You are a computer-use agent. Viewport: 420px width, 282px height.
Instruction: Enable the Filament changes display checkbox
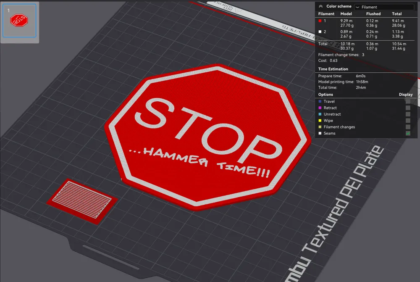click(409, 127)
